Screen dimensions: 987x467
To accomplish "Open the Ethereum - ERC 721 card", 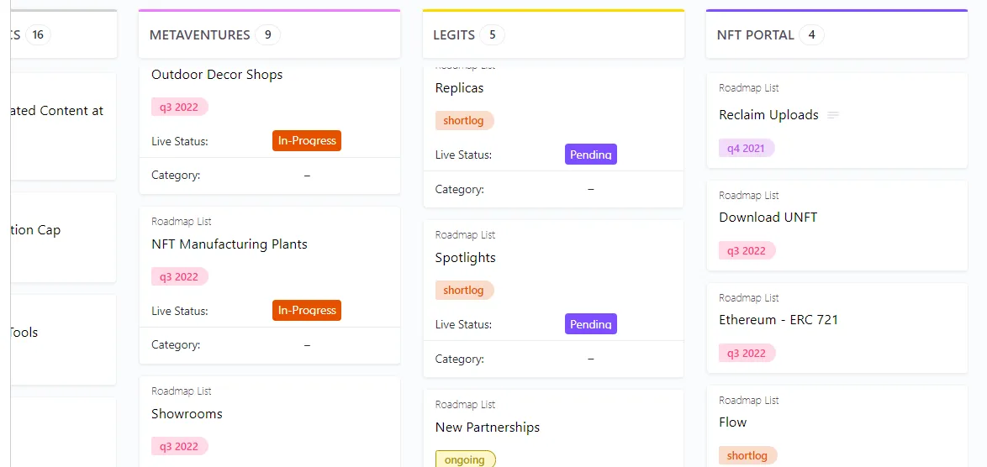I will (778, 320).
